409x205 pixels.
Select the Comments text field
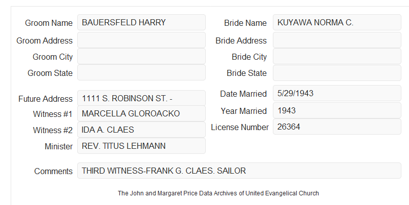239,171
